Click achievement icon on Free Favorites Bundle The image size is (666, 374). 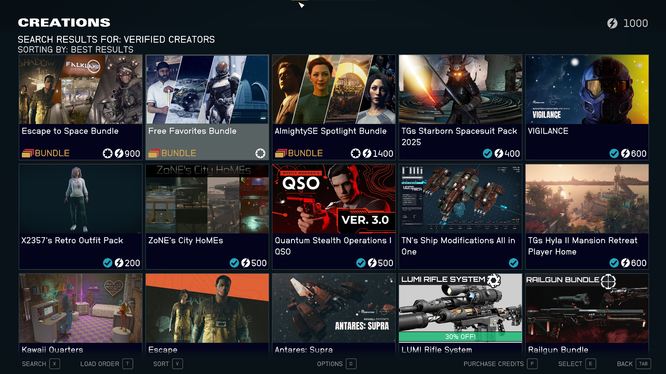[x=260, y=153]
